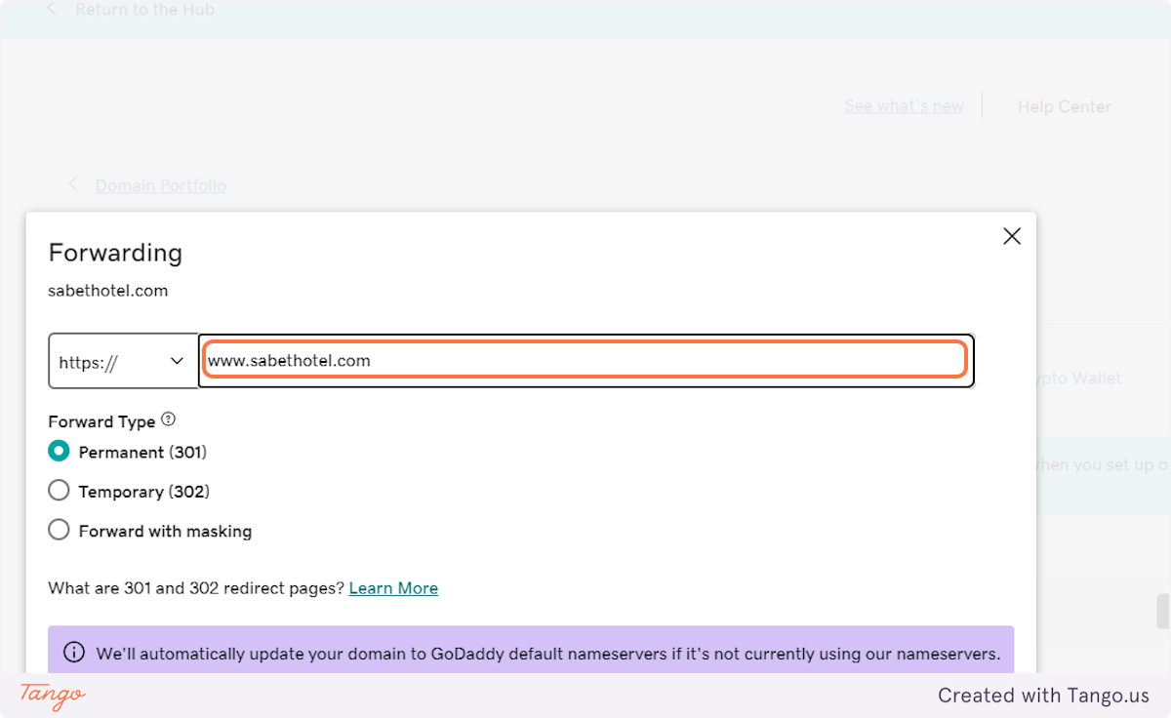Open the Forward Type help icon
Screen dimensions: 1171x718
point(168,420)
